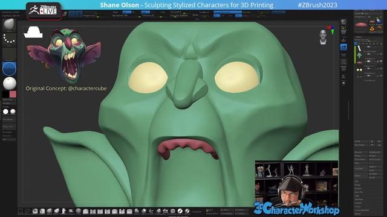Image resolution: width=387 pixels, height=217 pixels.
Task: Adjust the Z Intensity slider
Action: coord(152,16)
